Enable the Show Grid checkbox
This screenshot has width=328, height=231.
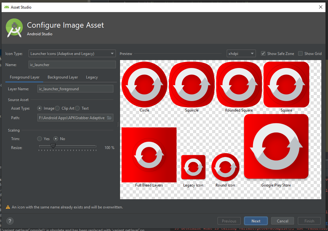(300, 53)
